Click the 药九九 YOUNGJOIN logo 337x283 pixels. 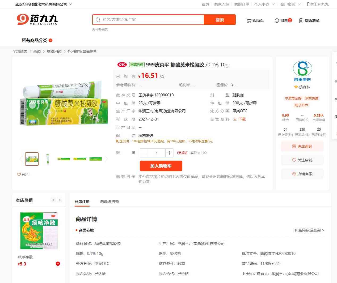pyautogui.click(x=37, y=20)
